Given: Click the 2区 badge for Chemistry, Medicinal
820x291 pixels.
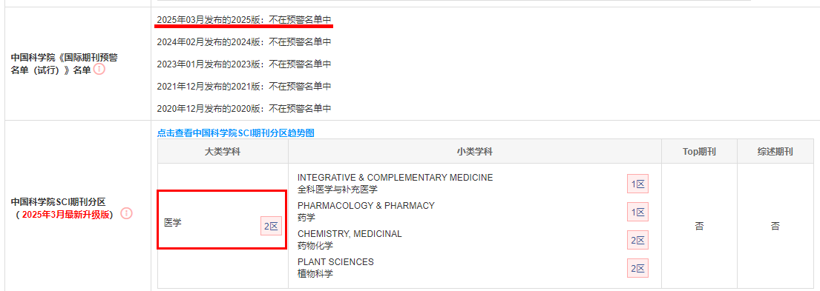Looking at the screenshot, I should coord(637,240).
